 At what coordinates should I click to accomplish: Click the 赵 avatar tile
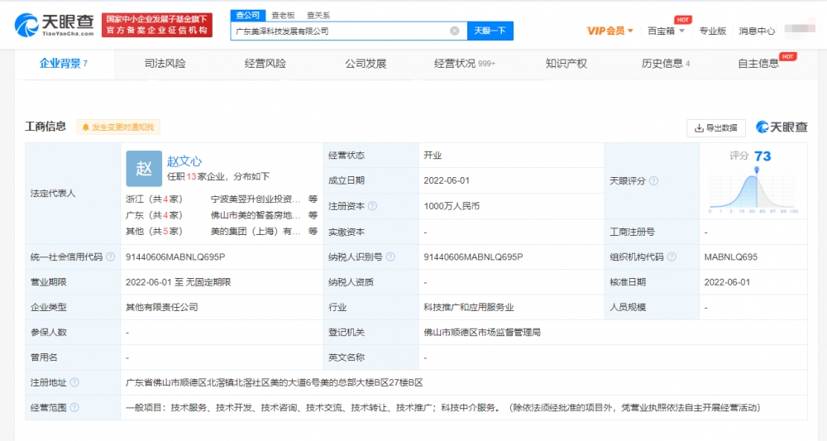pyautogui.click(x=144, y=169)
